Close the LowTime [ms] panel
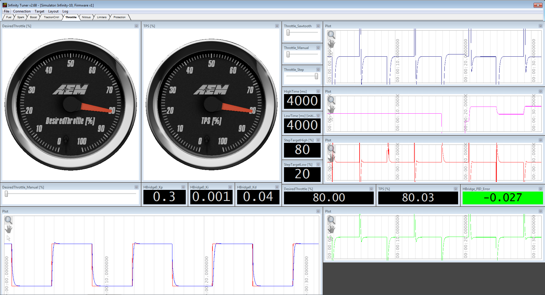Screen dimensions: 545x295 [318, 116]
